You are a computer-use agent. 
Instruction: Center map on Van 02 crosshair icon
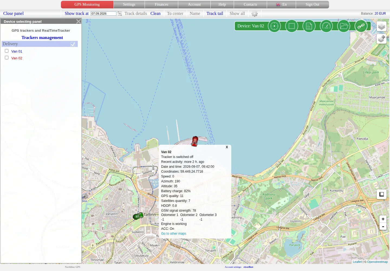coord(274,26)
